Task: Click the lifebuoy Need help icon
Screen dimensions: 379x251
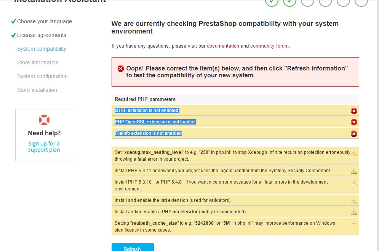Action: coord(44,120)
